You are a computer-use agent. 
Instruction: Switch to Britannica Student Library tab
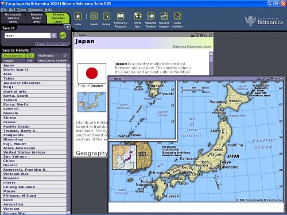pyautogui.click(x=36, y=18)
